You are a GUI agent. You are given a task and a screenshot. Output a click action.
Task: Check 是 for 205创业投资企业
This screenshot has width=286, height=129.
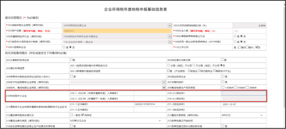[223, 77]
